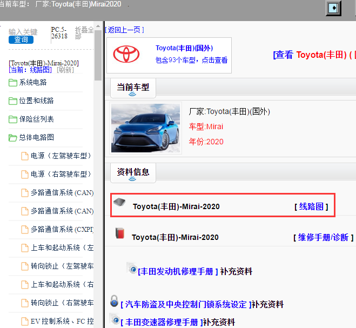The width and height of the screenshot is (356, 328).
Task: Expand the 系统电路 tree item
Action: (33, 83)
